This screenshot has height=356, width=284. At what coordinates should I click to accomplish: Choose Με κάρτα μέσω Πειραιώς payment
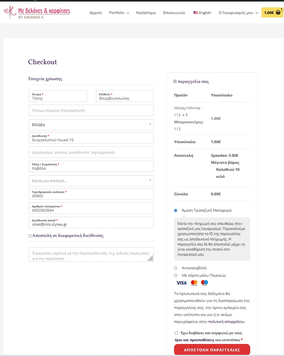click(176, 275)
